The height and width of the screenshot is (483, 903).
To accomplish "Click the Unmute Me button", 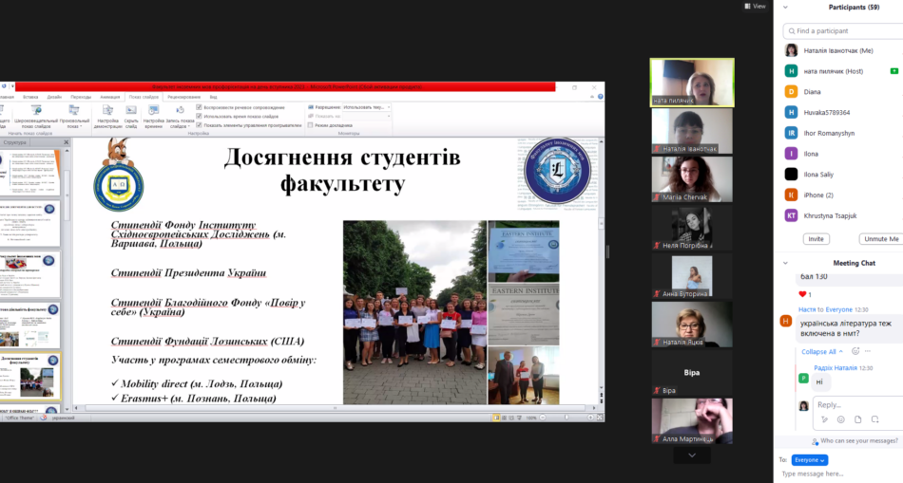I will (878, 239).
